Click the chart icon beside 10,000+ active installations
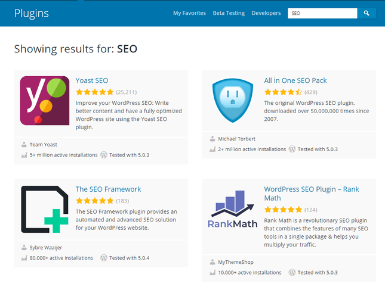385x290 pixels. pos(212,273)
